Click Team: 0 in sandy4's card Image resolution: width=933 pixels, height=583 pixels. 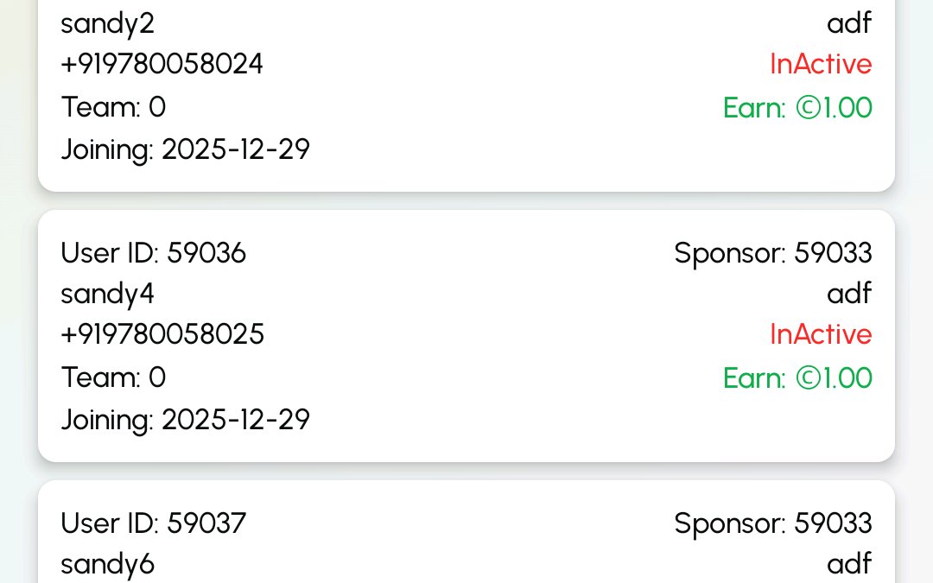tap(113, 378)
